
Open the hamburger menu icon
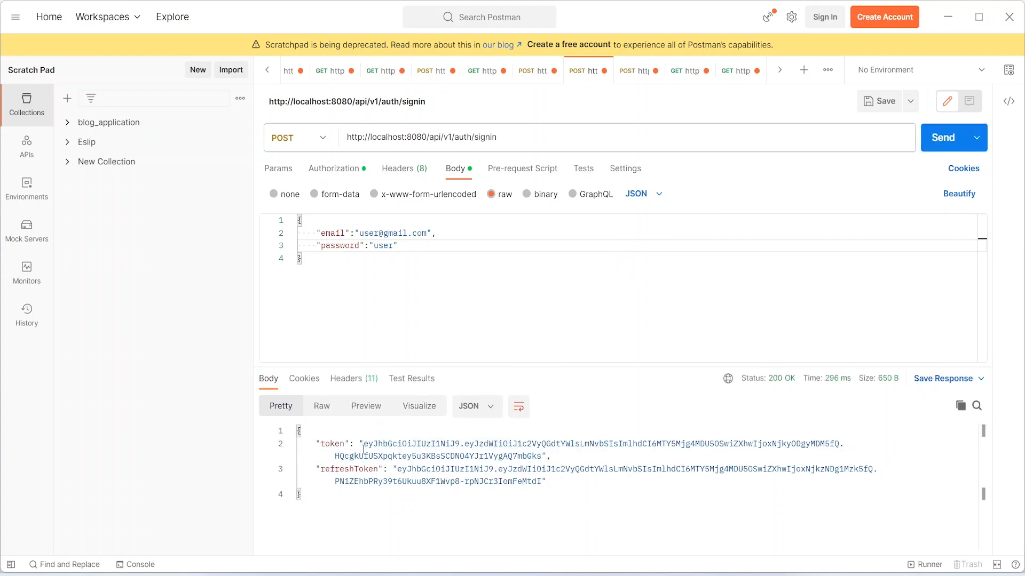click(15, 17)
